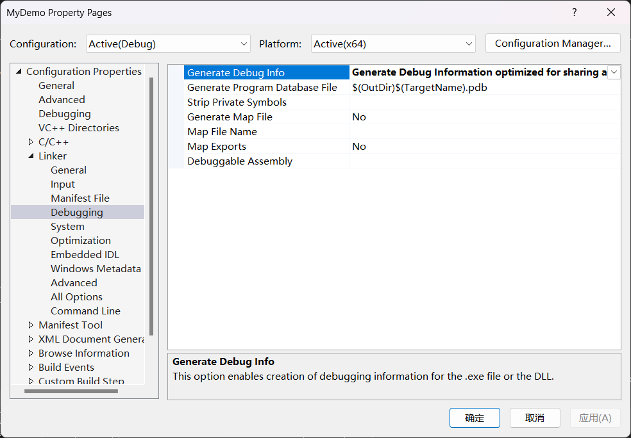The height and width of the screenshot is (438, 631).
Task: Expand the Custom Build Step node
Action: click(31, 380)
